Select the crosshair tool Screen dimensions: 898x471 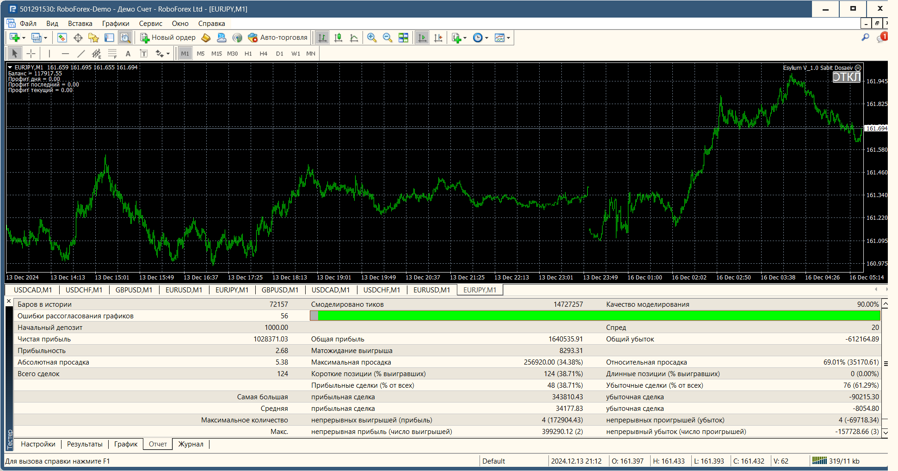point(31,54)
